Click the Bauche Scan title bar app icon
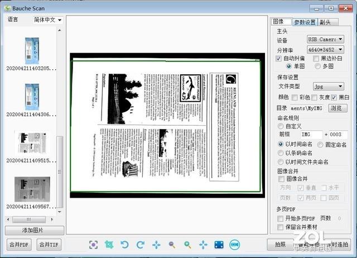Image resolution: width=357 pixels, height=258 pixels. point(7,8)
